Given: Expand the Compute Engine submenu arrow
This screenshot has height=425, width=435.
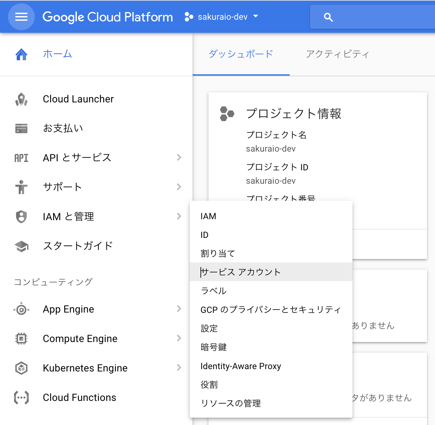Looking at the screenshot, I should tap(179, 338).
